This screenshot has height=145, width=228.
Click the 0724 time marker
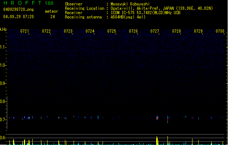90,31
